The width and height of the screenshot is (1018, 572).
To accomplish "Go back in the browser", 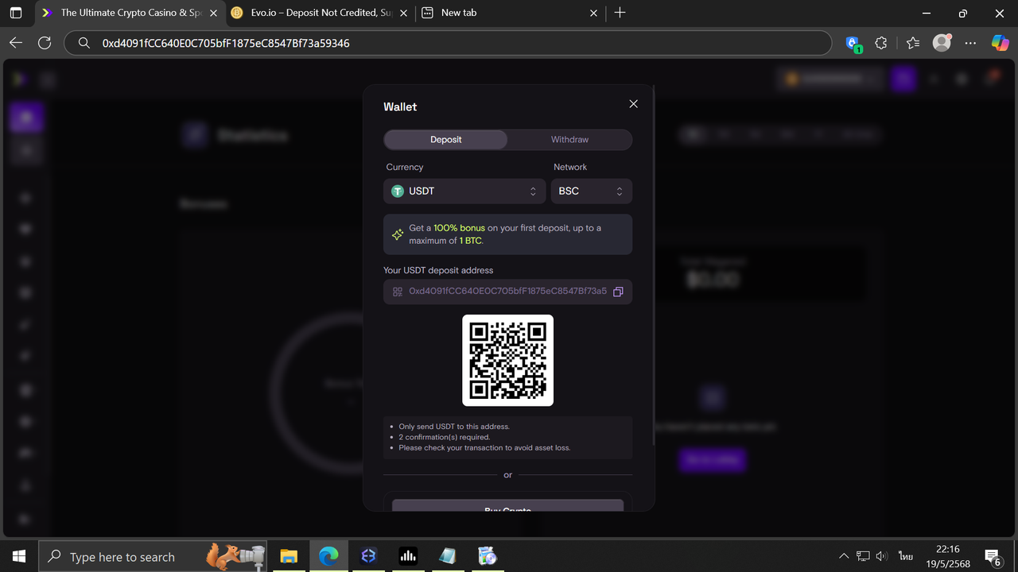I will (x=16, y=43).
